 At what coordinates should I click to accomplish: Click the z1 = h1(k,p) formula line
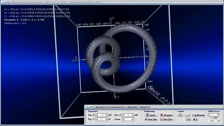(37, 16)
